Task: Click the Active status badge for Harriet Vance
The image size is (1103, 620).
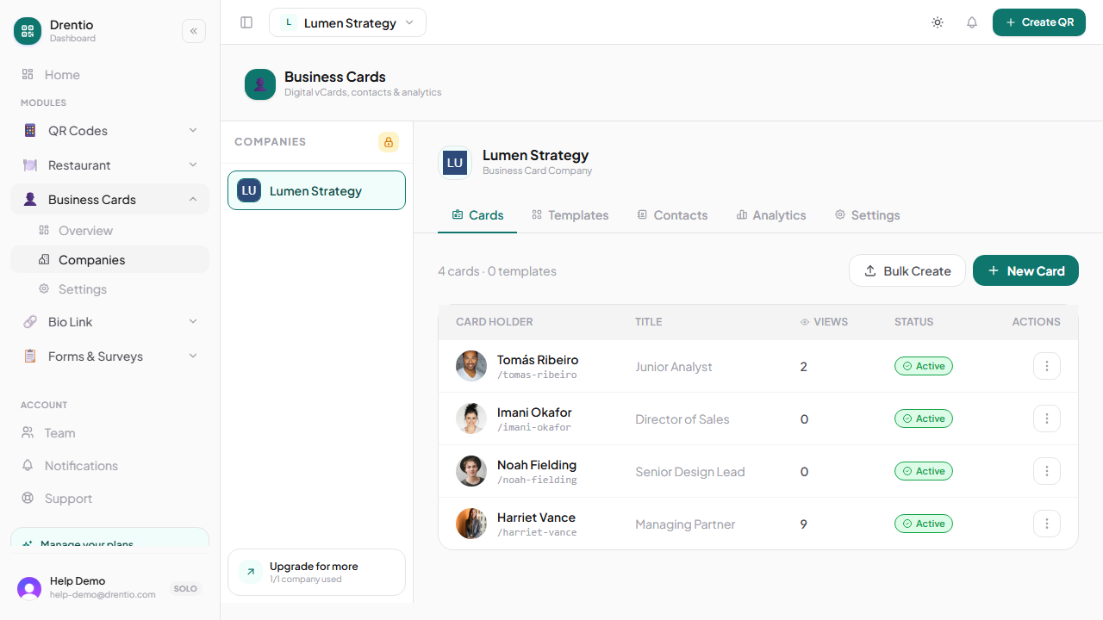Action: 924,524
